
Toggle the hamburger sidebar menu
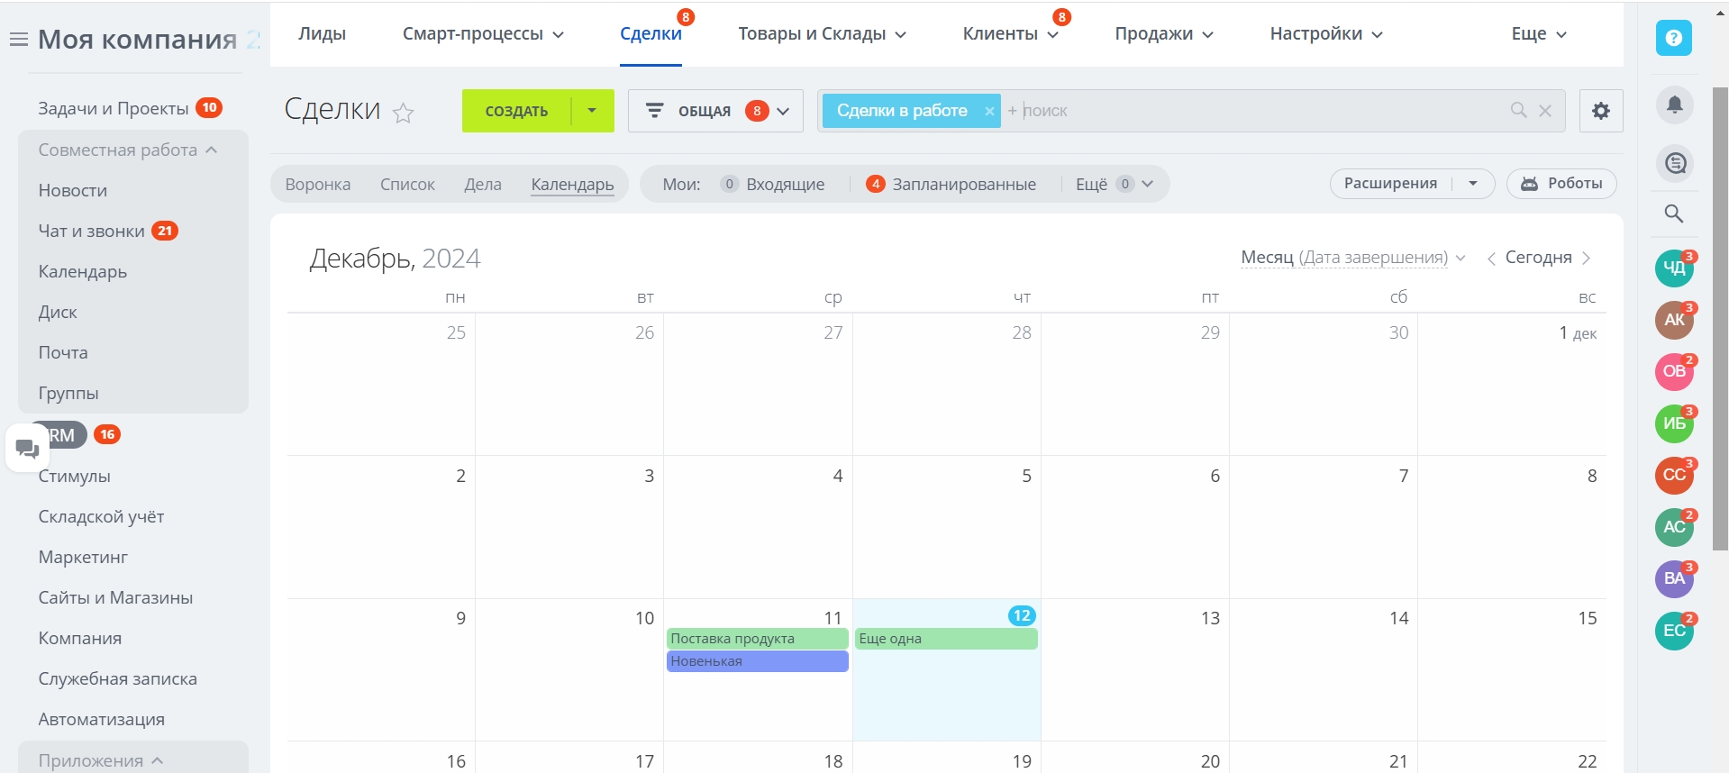pyautogui.click(x=18, y=40)
